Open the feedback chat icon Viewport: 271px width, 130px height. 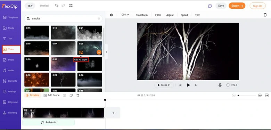[x=210, y=6]
